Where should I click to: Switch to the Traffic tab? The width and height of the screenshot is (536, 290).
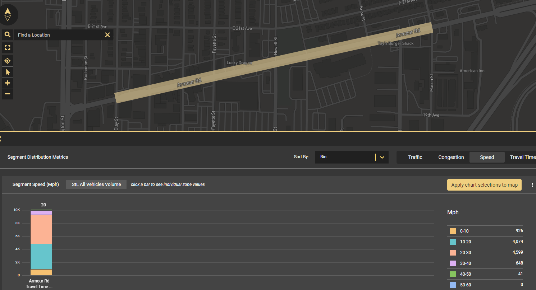(x=415, y=157)
